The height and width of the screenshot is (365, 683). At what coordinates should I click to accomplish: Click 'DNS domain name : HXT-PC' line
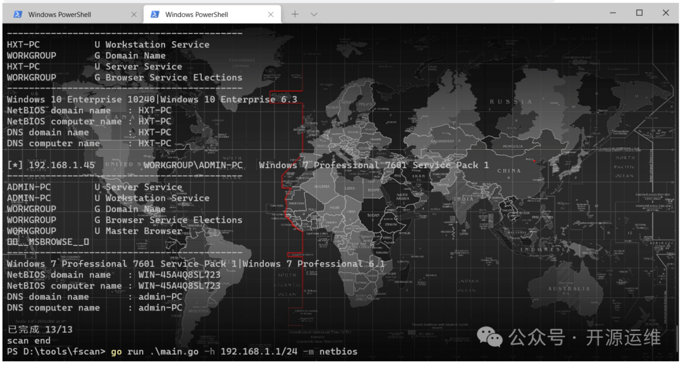pyautogui.click(x=89, y=132)
